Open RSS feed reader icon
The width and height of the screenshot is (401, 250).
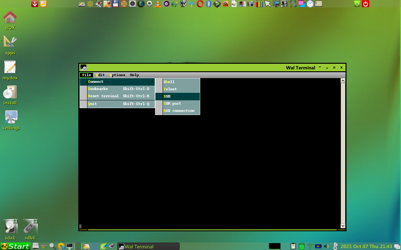[x=226, y=4]
